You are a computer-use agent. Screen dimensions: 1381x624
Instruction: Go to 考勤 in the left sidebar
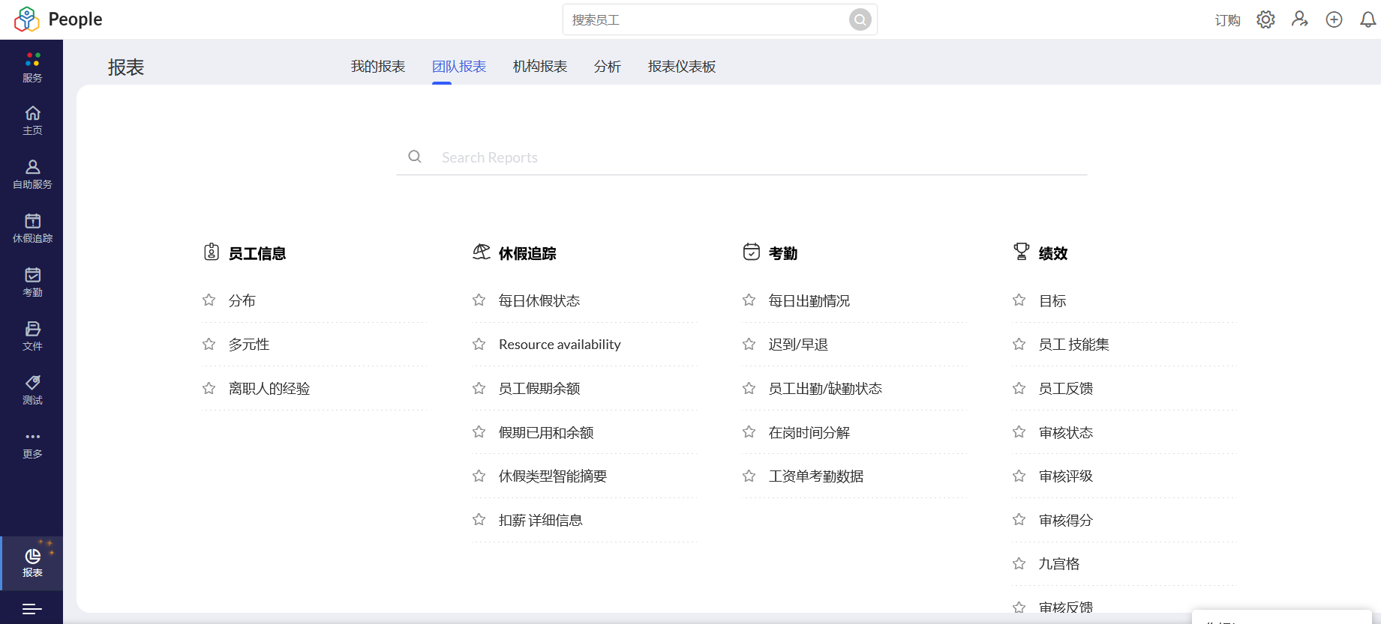tap(32, 282)
